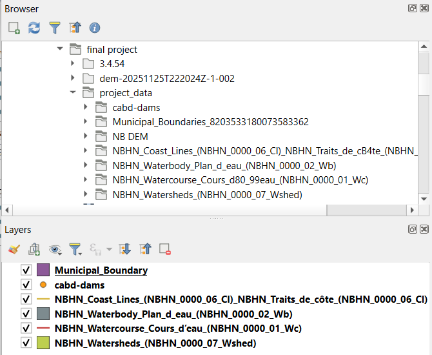Hide the NBHN_Watersheds layer via checkbox
Image resolution: width=432 pixels, height=355 pixels.
point(26,343)
